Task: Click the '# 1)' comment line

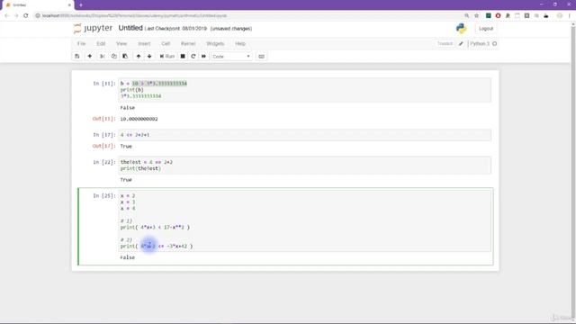Action: (126, 220)
